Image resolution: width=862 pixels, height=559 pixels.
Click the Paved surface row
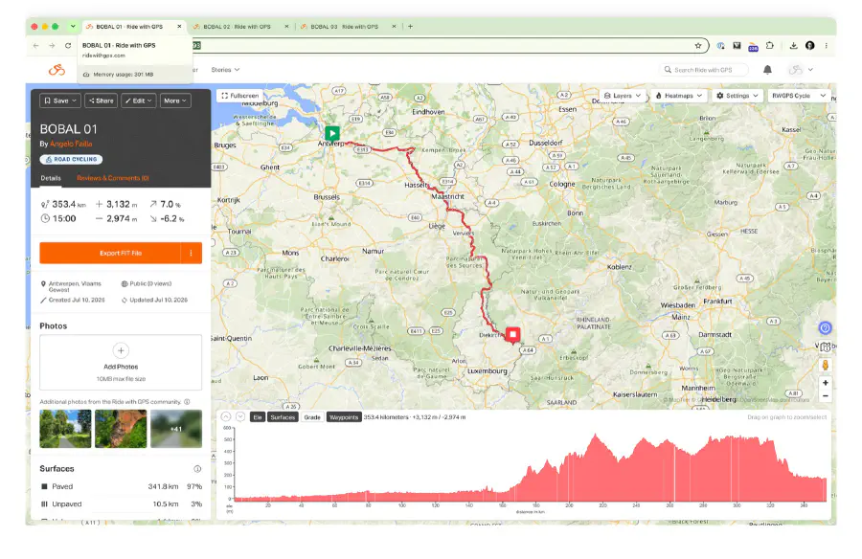coord(121,486)
